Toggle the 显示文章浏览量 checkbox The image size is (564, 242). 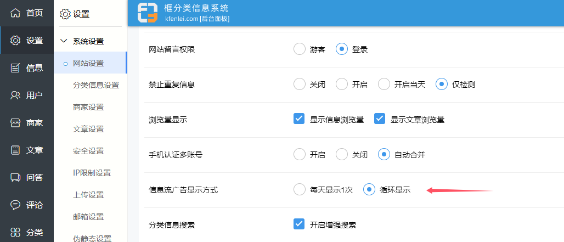tap(380, 119)
